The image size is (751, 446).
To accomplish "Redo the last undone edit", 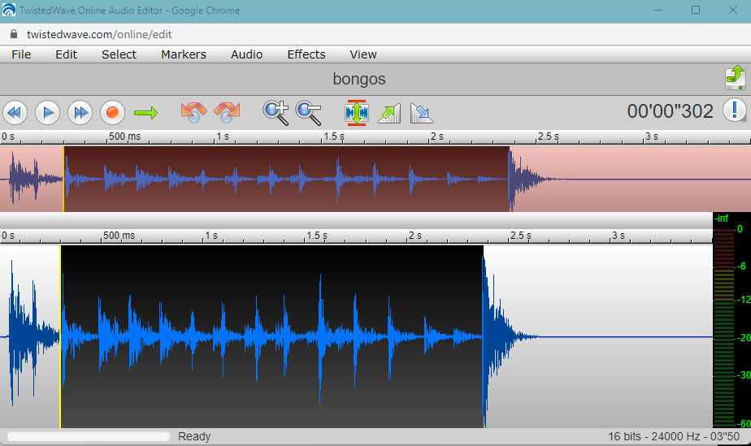I will [227, 112].
